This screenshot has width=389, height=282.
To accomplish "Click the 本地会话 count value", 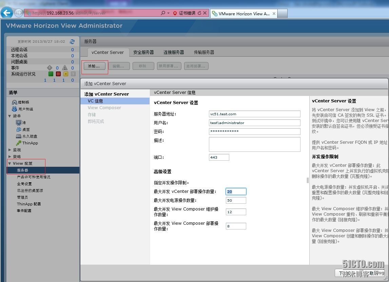I will [73, 56].
